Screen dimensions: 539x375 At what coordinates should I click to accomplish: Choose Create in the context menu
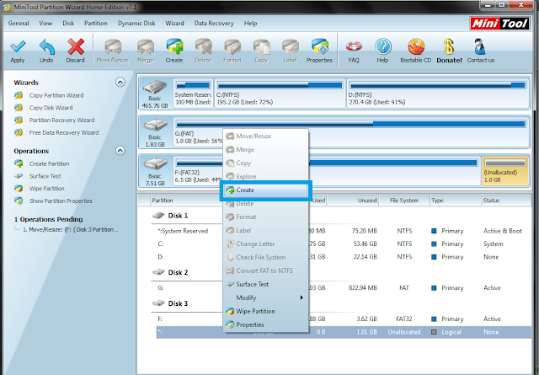265,190
